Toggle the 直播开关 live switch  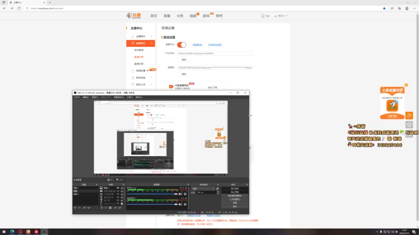181,45
